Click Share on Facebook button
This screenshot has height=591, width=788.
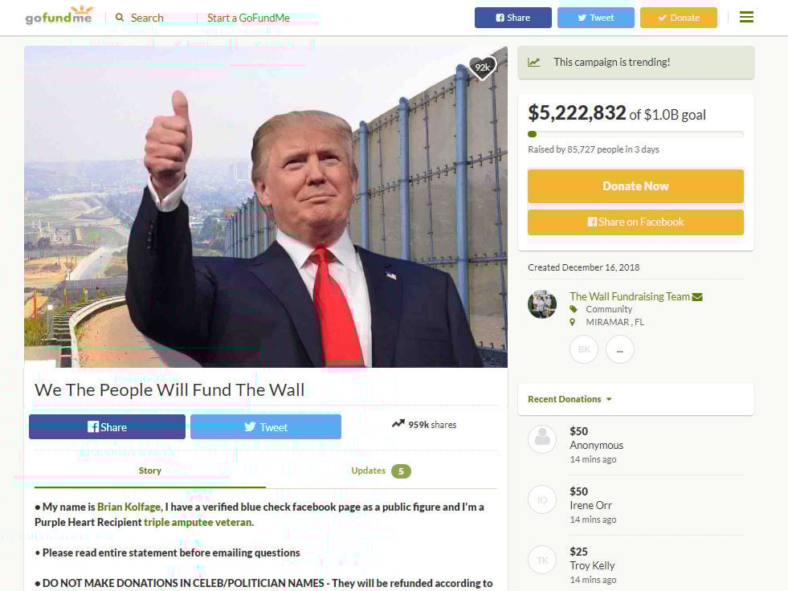[x=635, y=222]
